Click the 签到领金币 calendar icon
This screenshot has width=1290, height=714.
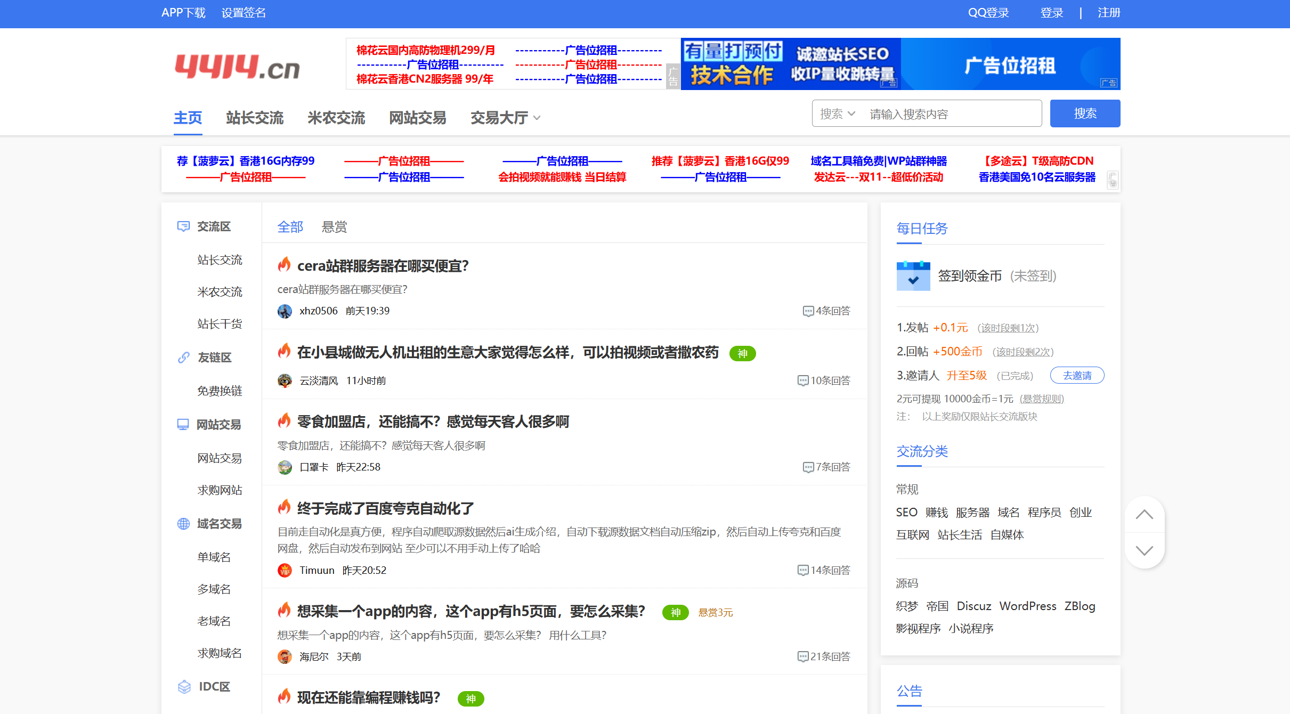913,276
